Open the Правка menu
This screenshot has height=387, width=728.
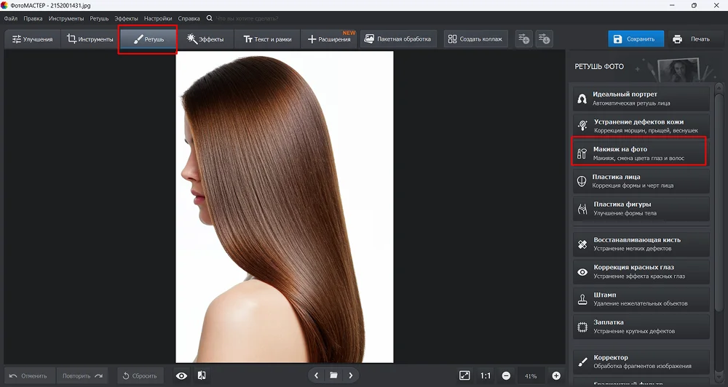pos(33,19)
